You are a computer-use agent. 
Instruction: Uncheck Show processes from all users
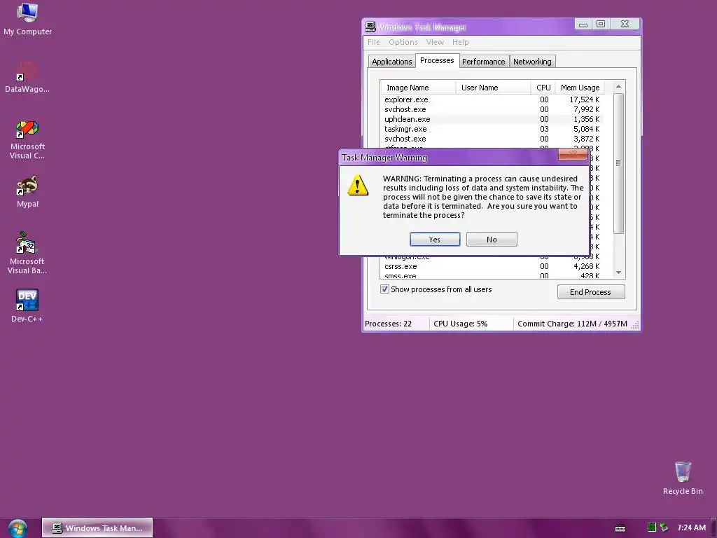[384, 289]
